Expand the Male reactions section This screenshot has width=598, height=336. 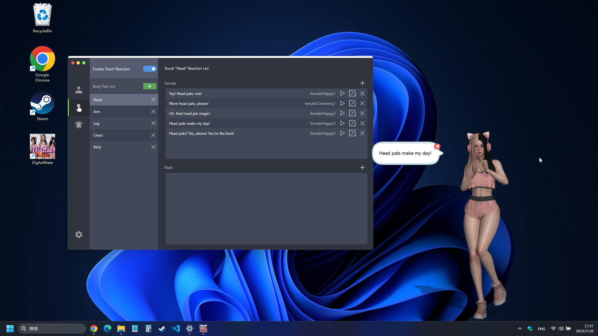click(362, 167)
